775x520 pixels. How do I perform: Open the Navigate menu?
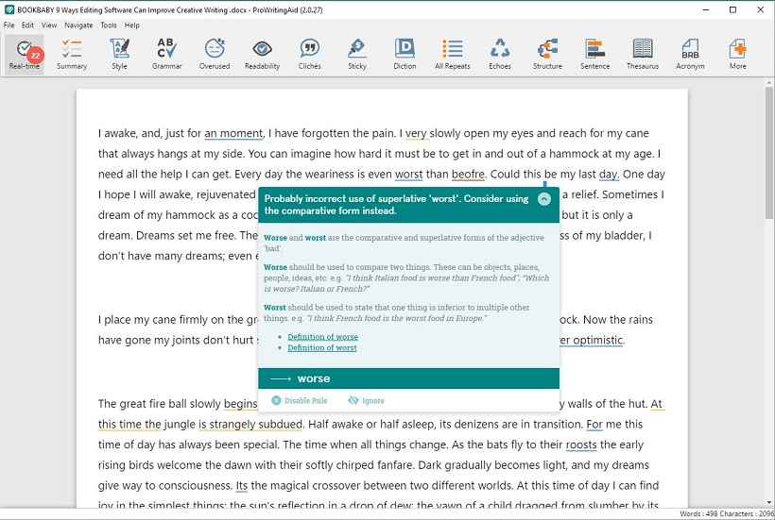pos(78,25)
